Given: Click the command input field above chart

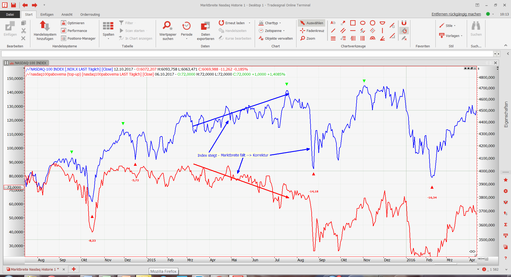Looking at the screenshot, I should (x=248, y=54).
